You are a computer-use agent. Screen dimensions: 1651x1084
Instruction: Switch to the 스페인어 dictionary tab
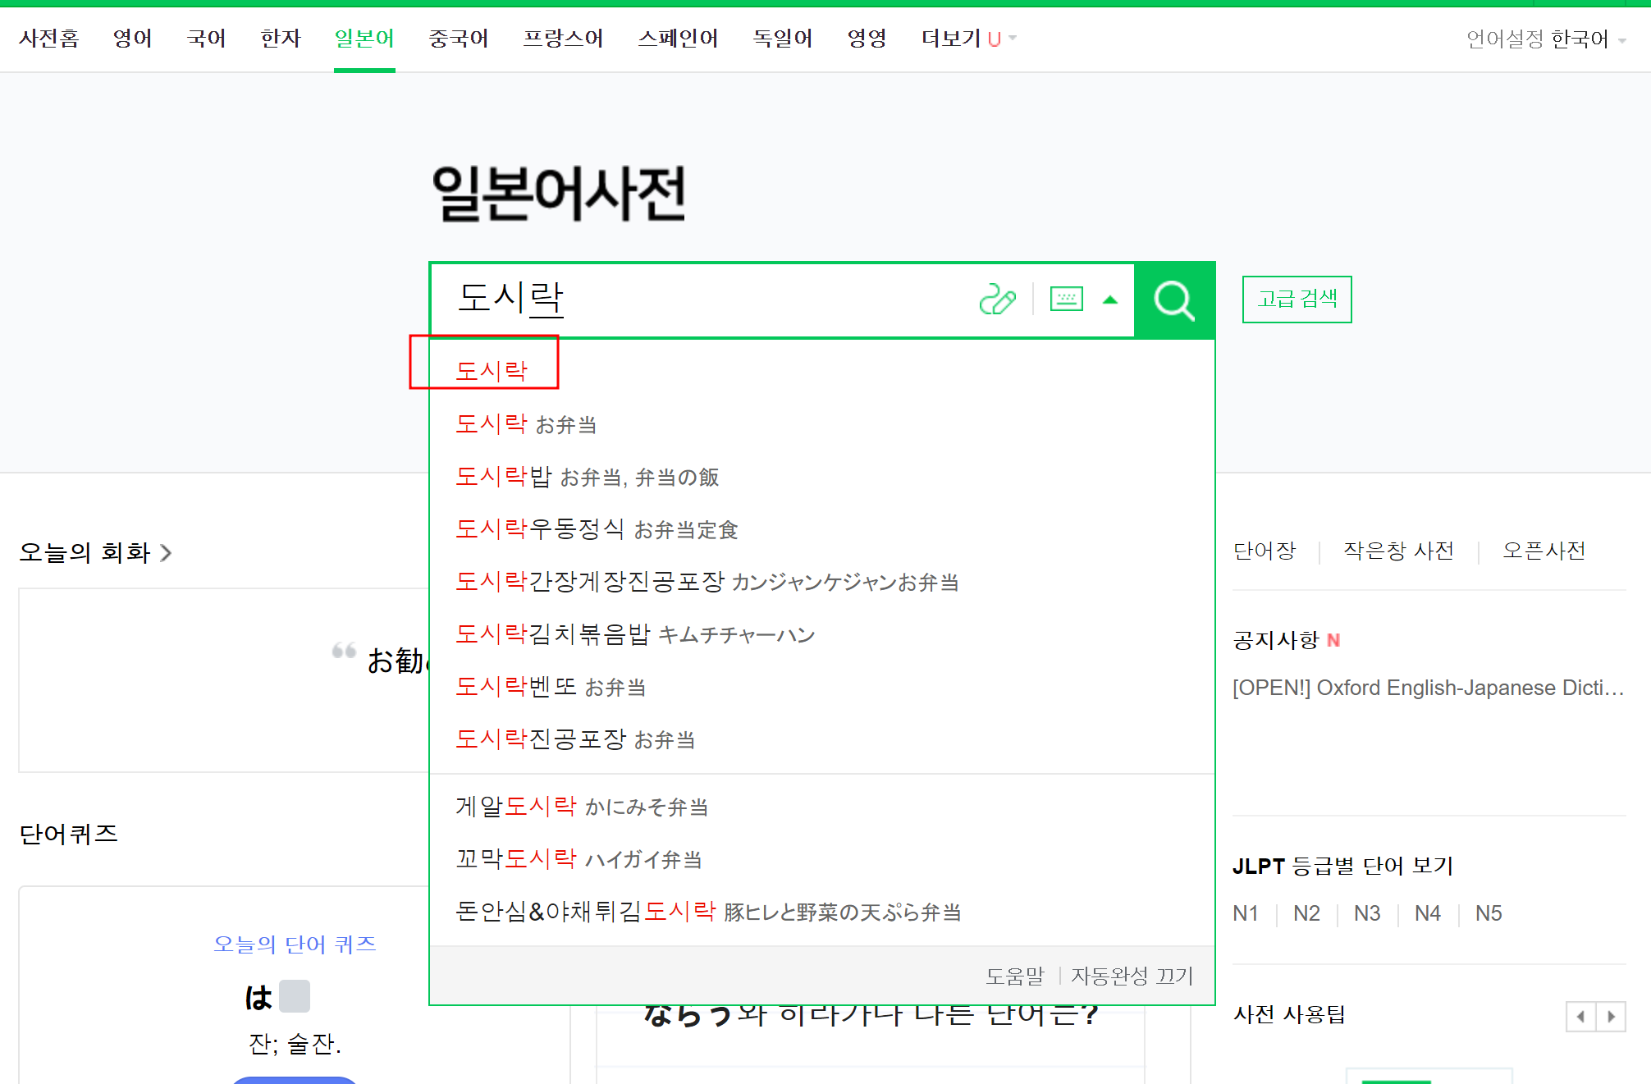(678, 38)
